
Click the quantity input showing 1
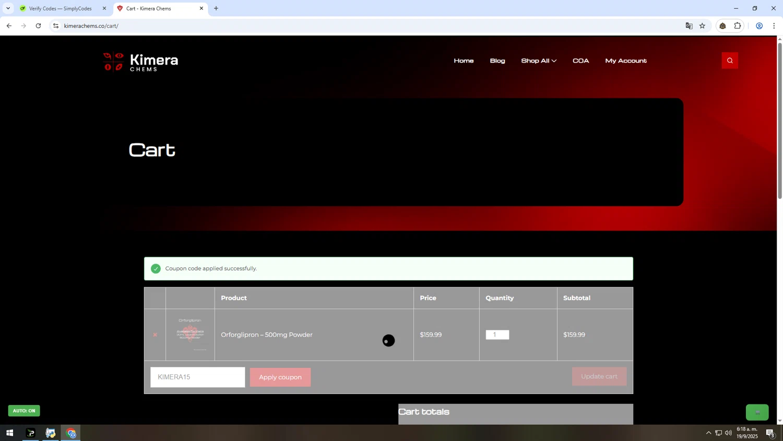[497, 335]
